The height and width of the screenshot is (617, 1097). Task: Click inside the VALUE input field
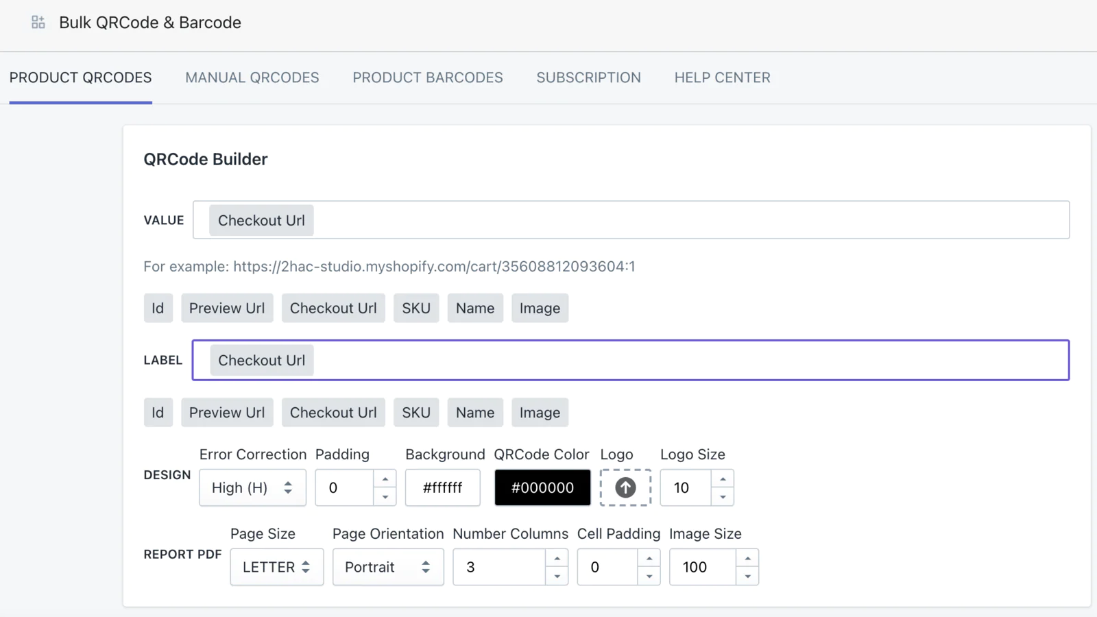coord(631,220)
